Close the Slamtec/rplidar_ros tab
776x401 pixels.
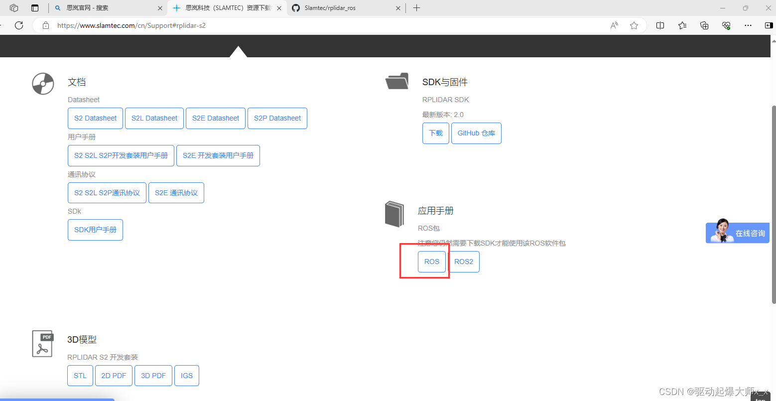[x=398, y=8]
